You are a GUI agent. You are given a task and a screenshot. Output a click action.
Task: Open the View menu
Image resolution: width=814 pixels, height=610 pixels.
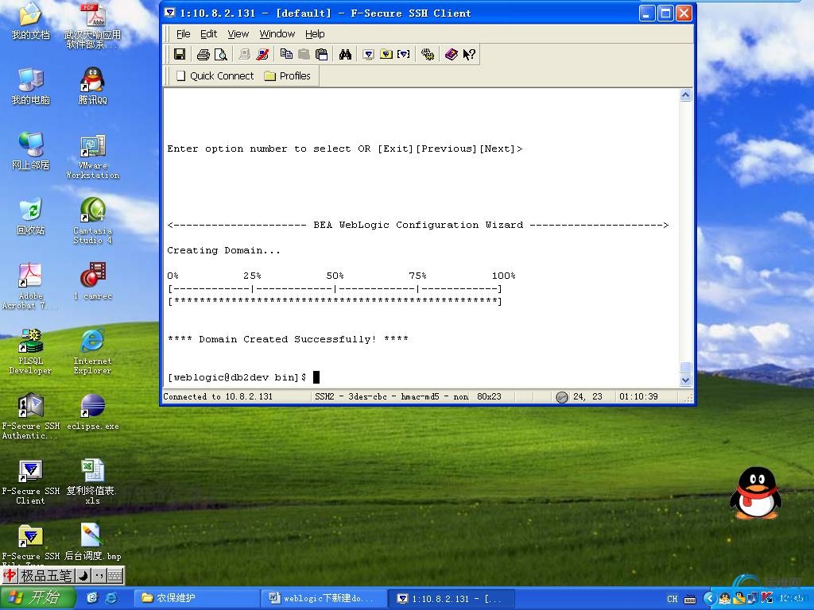coord(238,33)
